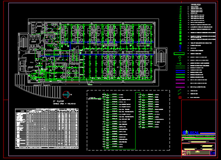Select the incoming feeder arrow of single-line diagram
Screen dimensions: 221x160
(96, 99)
